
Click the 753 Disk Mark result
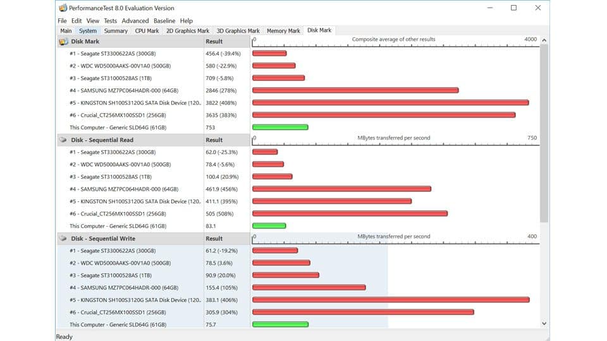coord(210,128)
